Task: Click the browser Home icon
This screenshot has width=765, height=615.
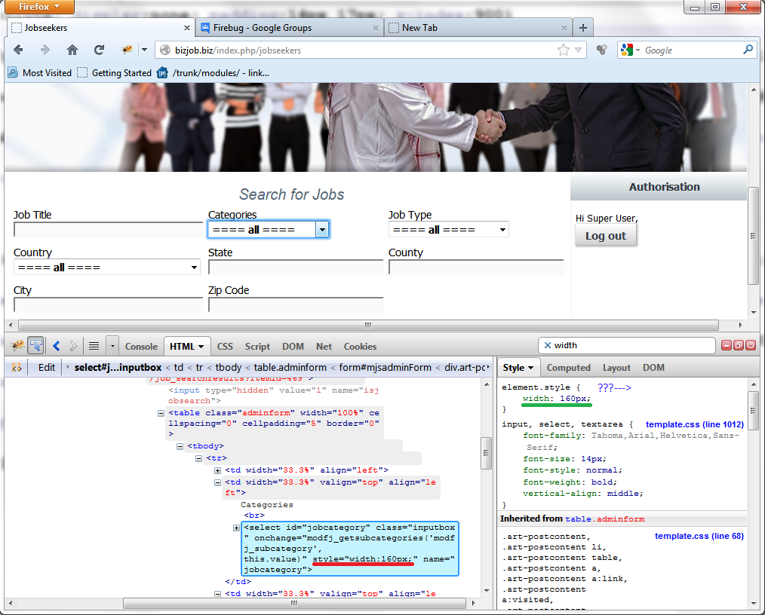Action: coord(72,50)
